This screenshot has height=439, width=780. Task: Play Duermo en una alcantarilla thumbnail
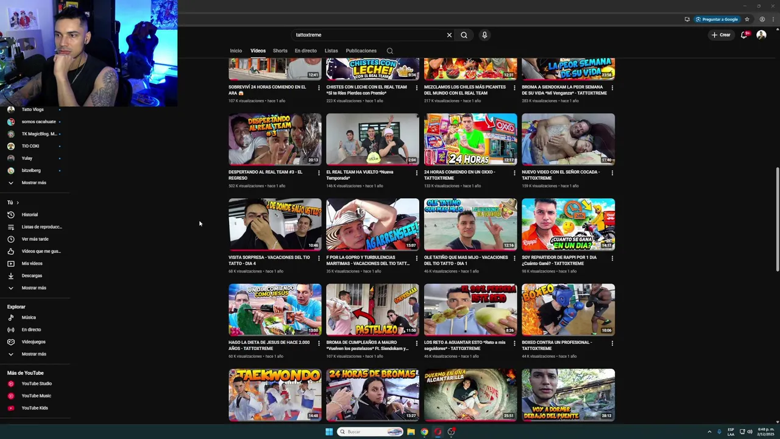(470, 394)
